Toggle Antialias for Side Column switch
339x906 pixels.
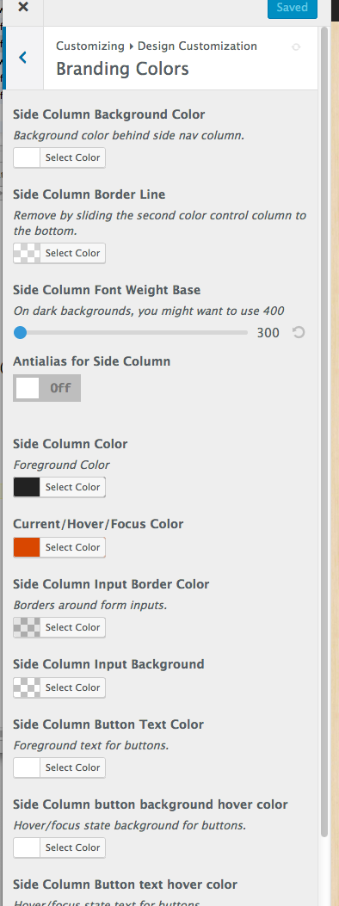[46, 388]
